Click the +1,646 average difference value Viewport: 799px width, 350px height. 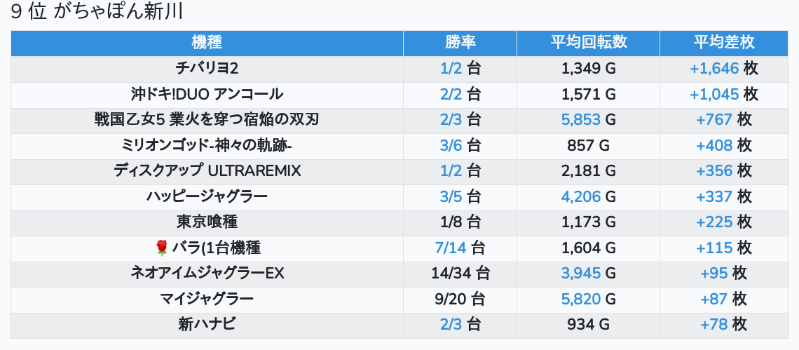[x=714, y=68]
